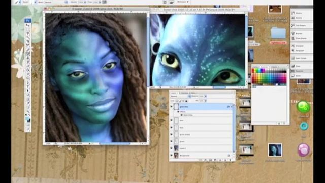Open the Paragraph panel icon
The image size is (325, 183).
point(293,51)
